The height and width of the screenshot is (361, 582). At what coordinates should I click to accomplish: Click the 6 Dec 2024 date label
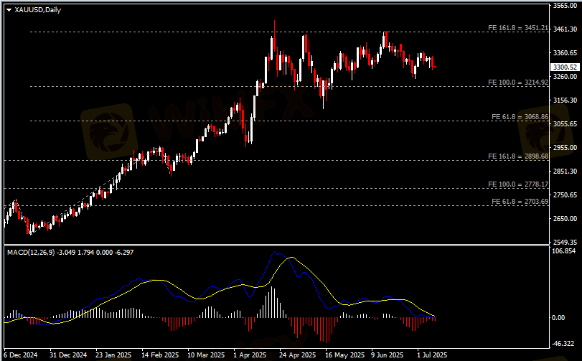pos(20,355)
